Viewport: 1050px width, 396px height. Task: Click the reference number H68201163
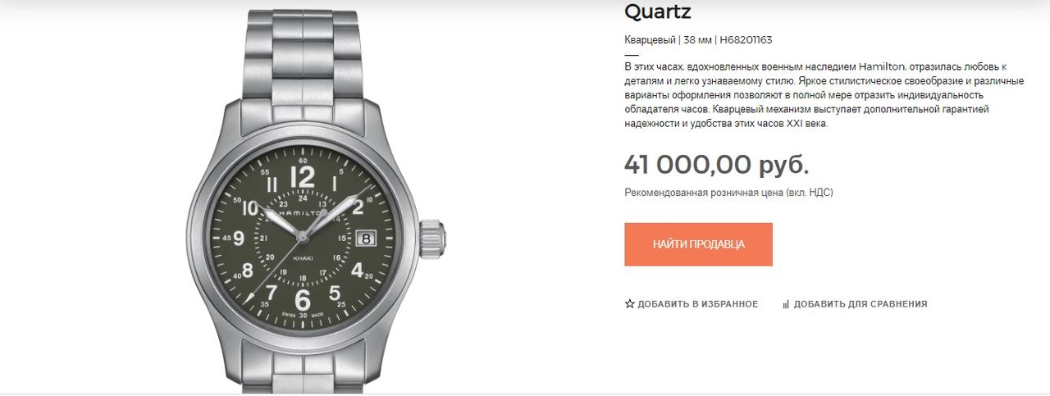[x=746, y=40]
